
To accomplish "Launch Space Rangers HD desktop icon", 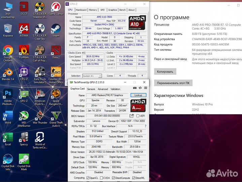I will tap(56, 97).
